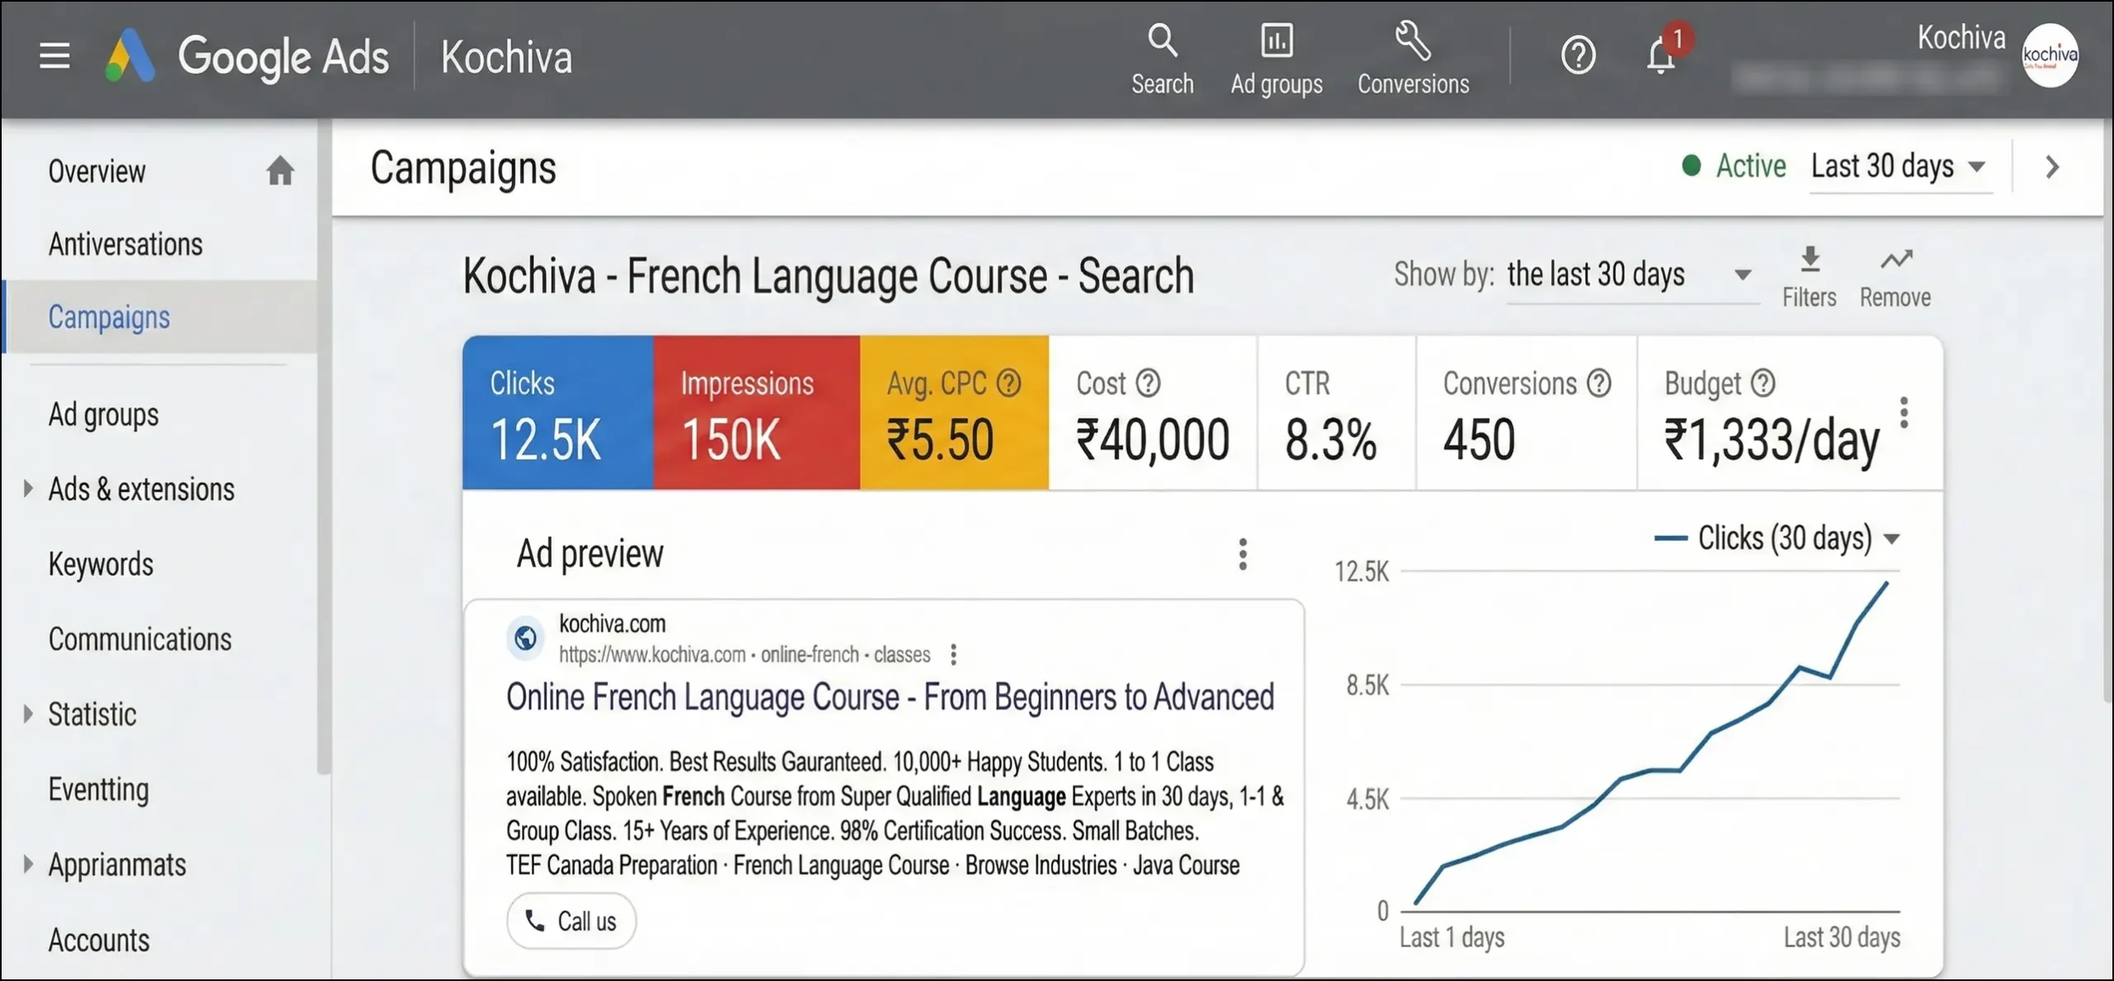Select the blue Clicks metric tile
This screenshot has width=2114, height=981.
[557, 413]
